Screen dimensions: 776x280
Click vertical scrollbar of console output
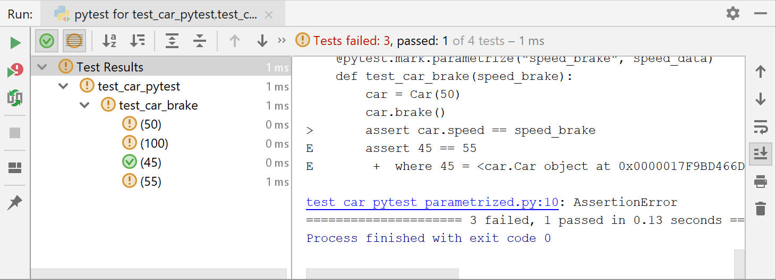[739, 265]
